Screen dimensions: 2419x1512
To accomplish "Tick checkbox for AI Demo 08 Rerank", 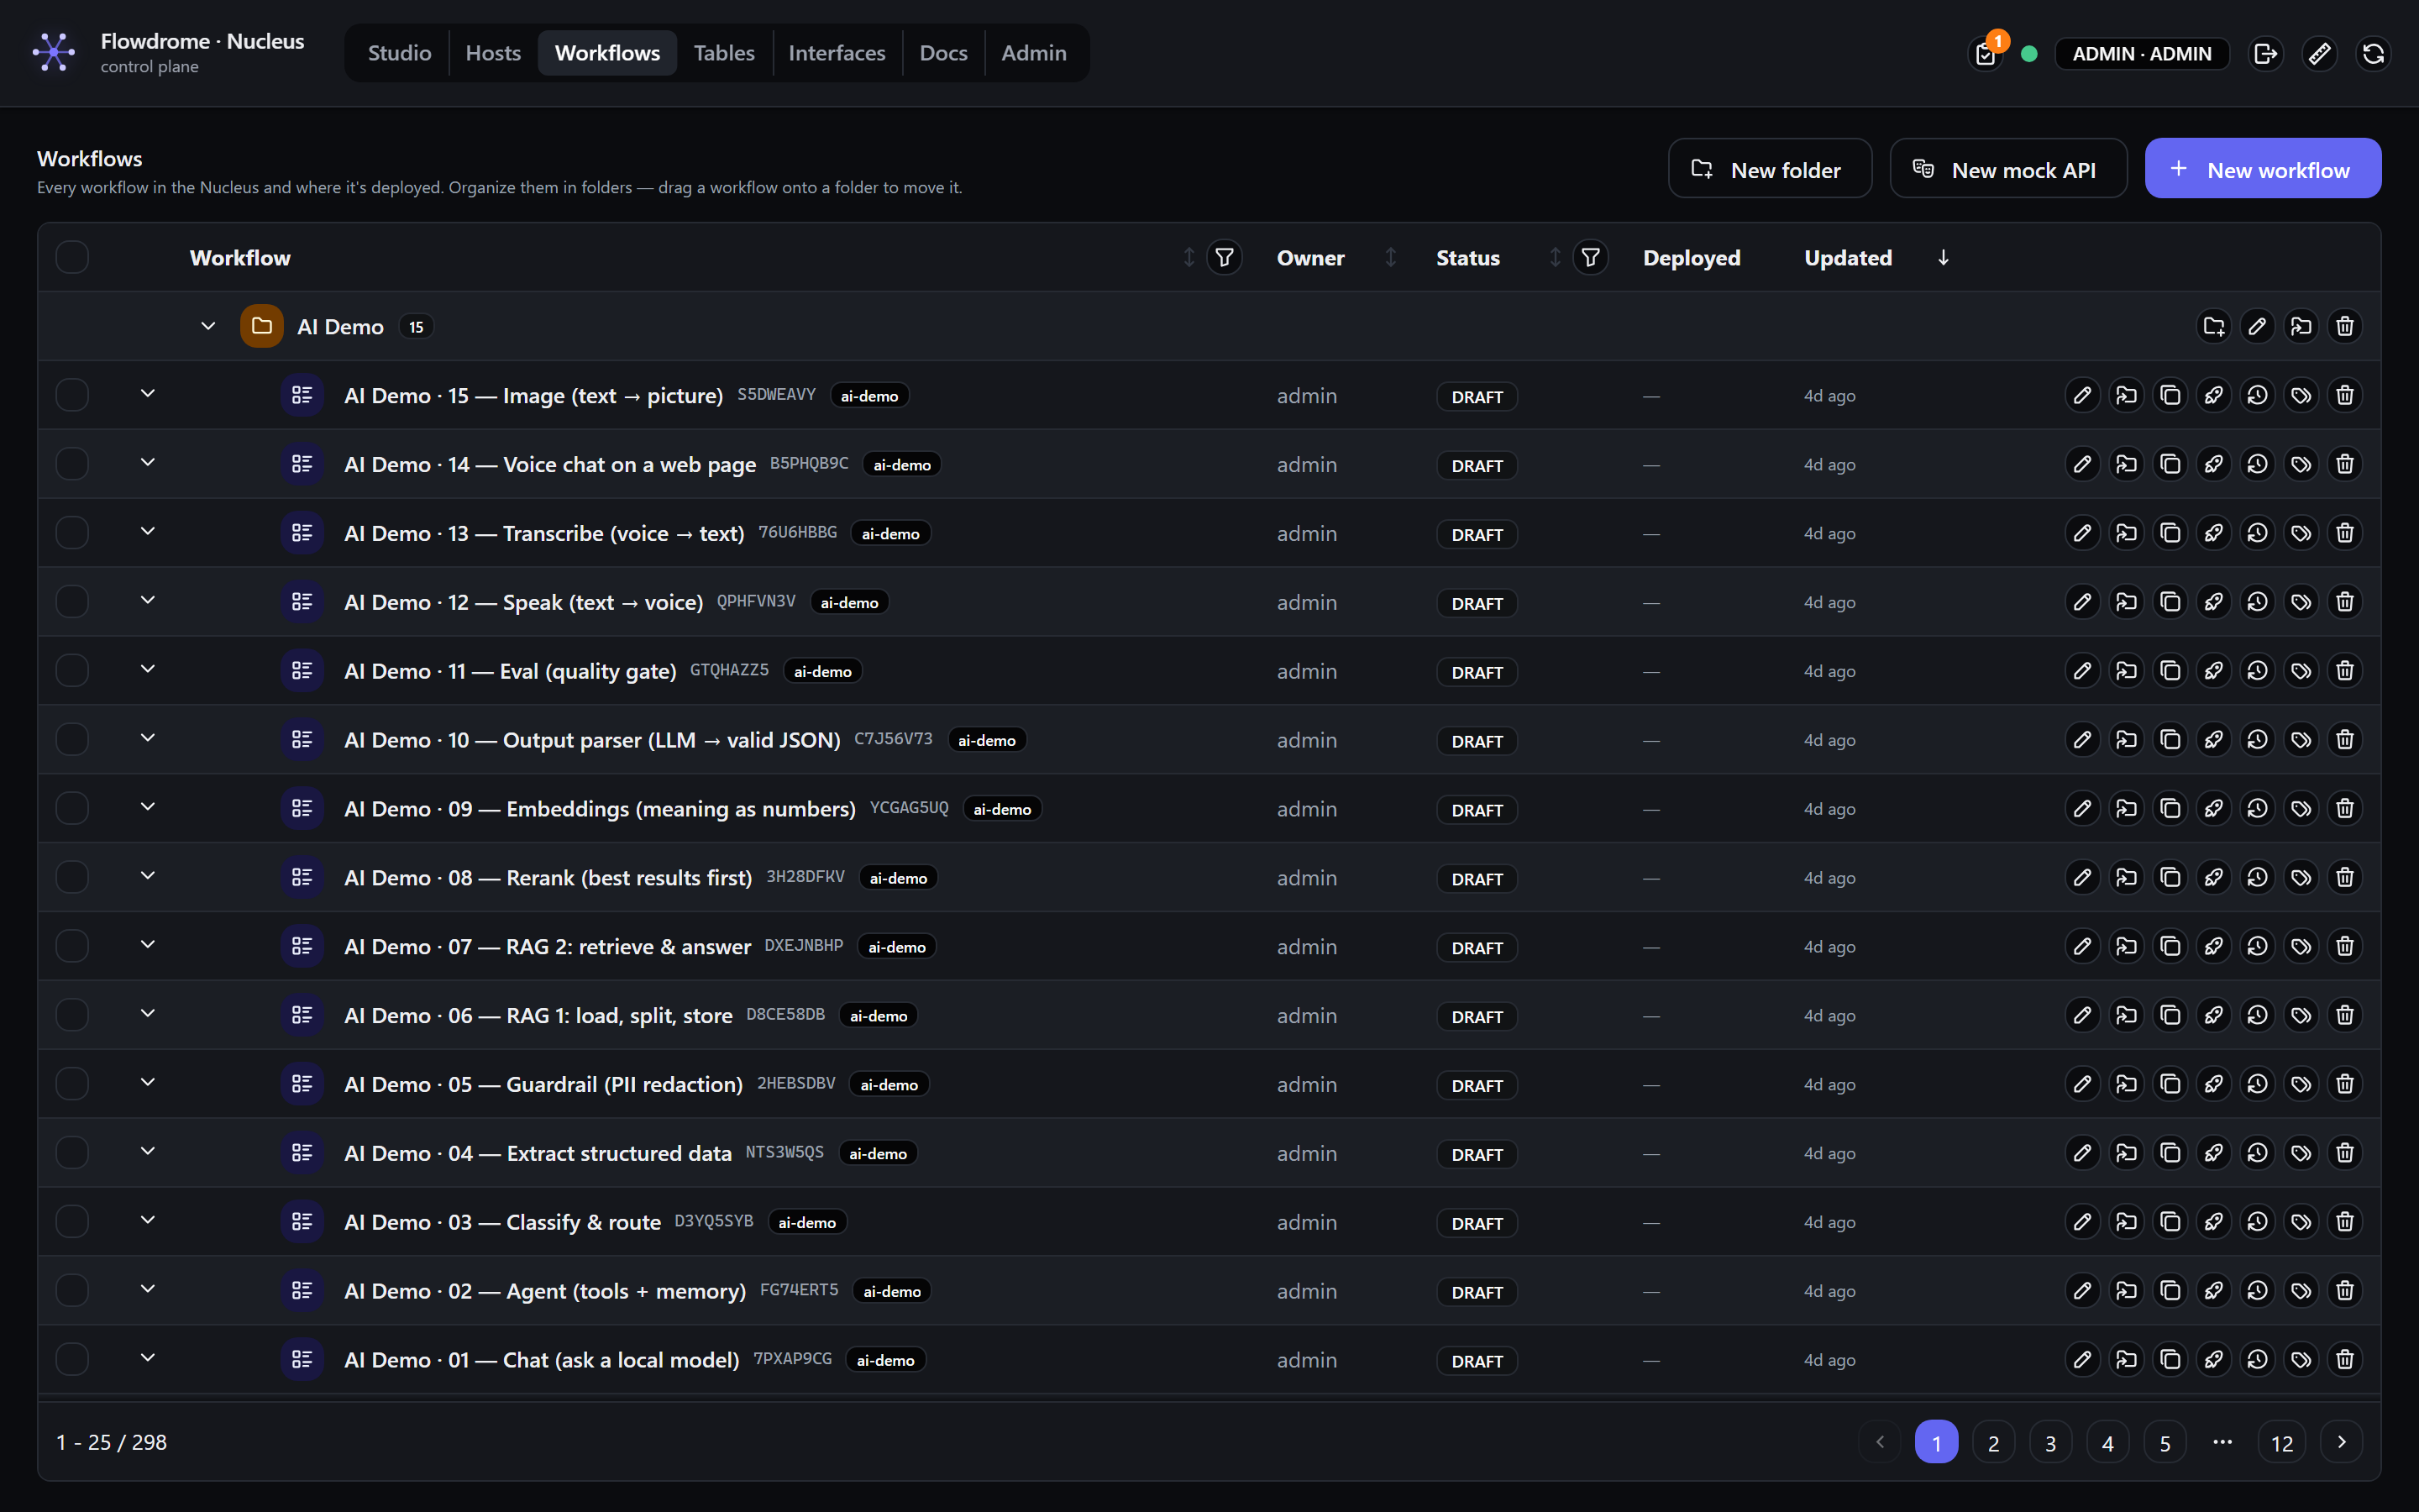I will pyautogui.click(x=72, y=877).
